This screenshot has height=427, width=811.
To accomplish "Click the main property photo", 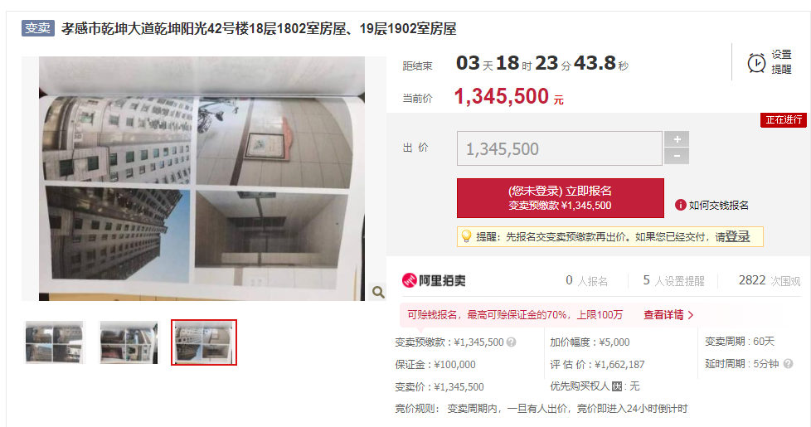I will pos(202,178).
